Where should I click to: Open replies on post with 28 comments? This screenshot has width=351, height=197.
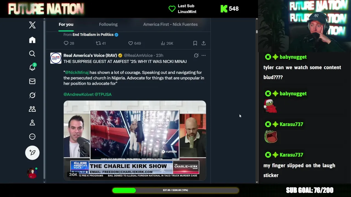(x=69, y=43)
